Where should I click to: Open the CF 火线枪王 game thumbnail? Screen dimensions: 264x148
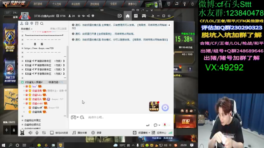(154, 106)
